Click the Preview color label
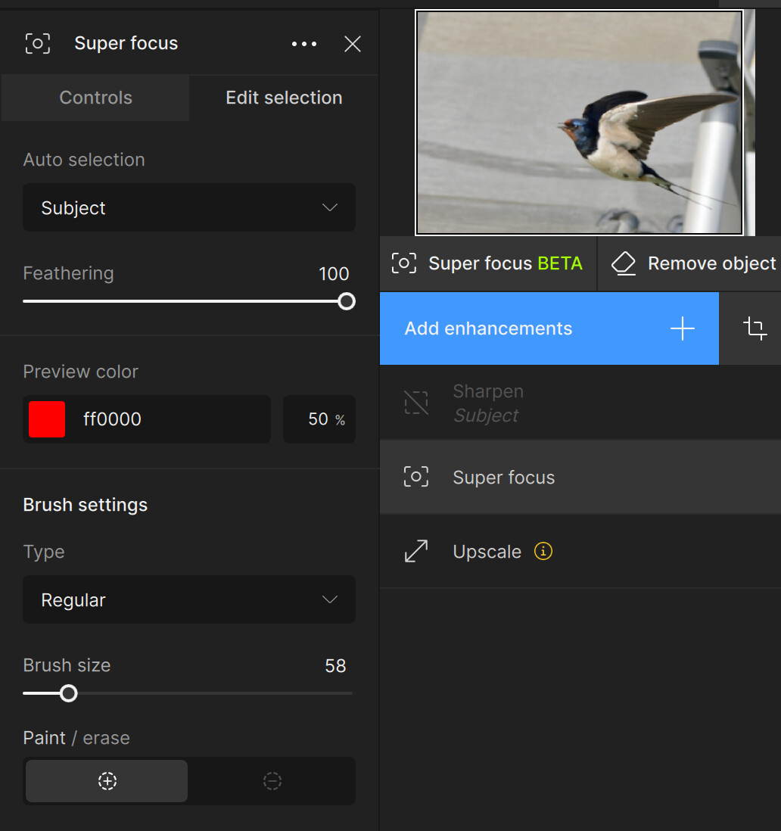 coord(80,372)
